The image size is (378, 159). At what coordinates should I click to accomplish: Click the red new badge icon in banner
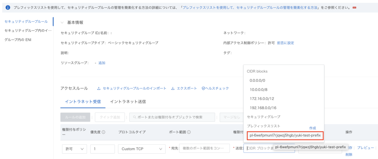[355, 8]
